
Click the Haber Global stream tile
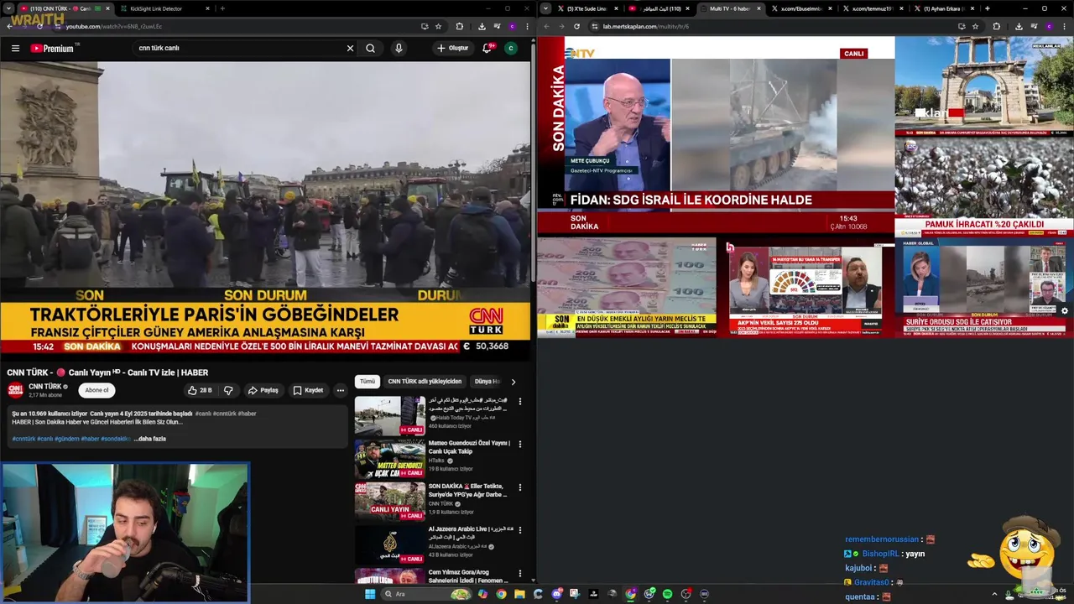[984, 288]
